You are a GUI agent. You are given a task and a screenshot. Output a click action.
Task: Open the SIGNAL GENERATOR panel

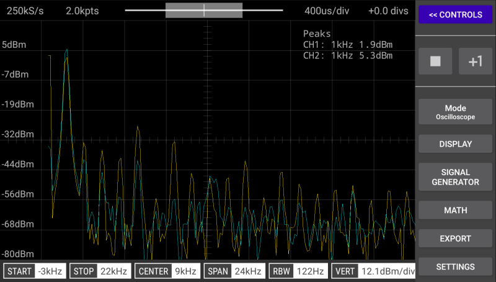[455, 177]
